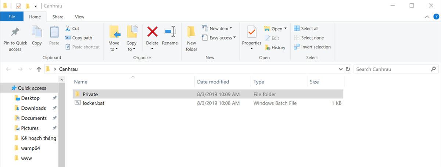Select the locker.bat file
Screen dimensions: 441x167
[93, 104]
